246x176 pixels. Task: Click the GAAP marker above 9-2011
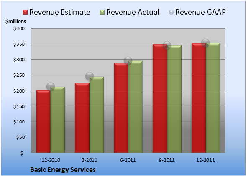167,45
